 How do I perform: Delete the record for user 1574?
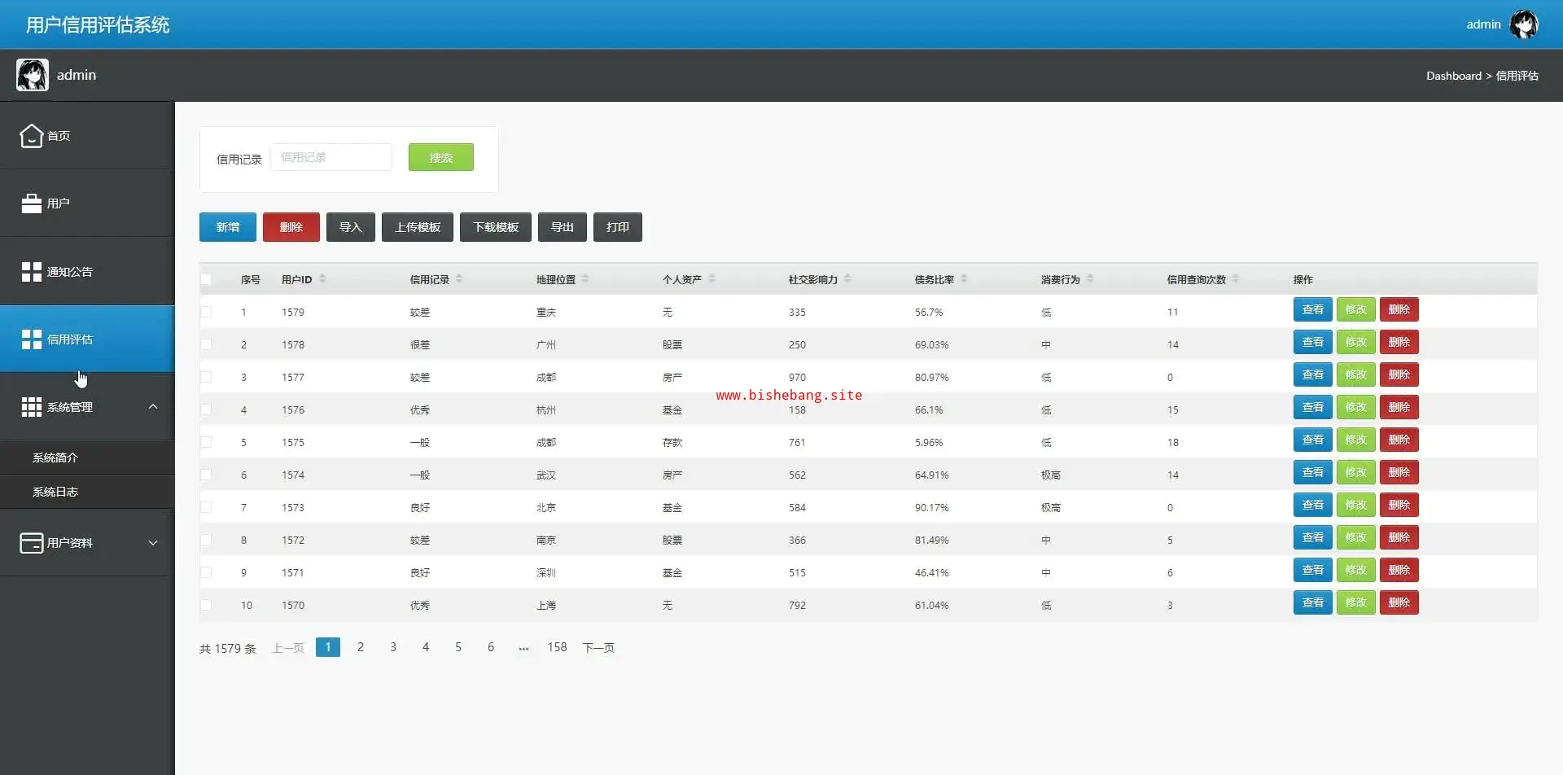(x=1399, y=472)
